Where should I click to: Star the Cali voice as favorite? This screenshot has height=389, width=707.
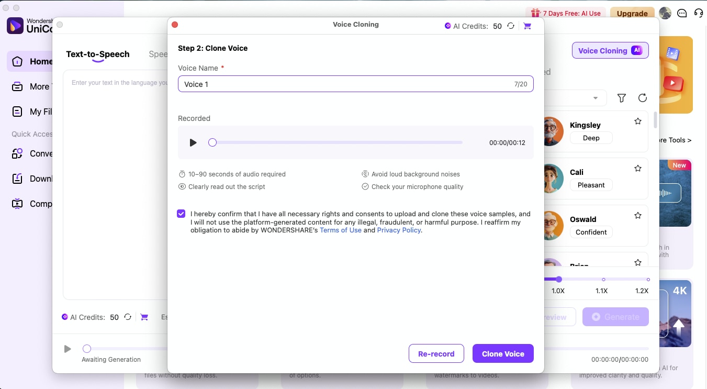pos(638,169)
